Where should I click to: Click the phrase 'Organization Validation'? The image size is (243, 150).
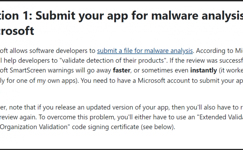tap(34, 127)
